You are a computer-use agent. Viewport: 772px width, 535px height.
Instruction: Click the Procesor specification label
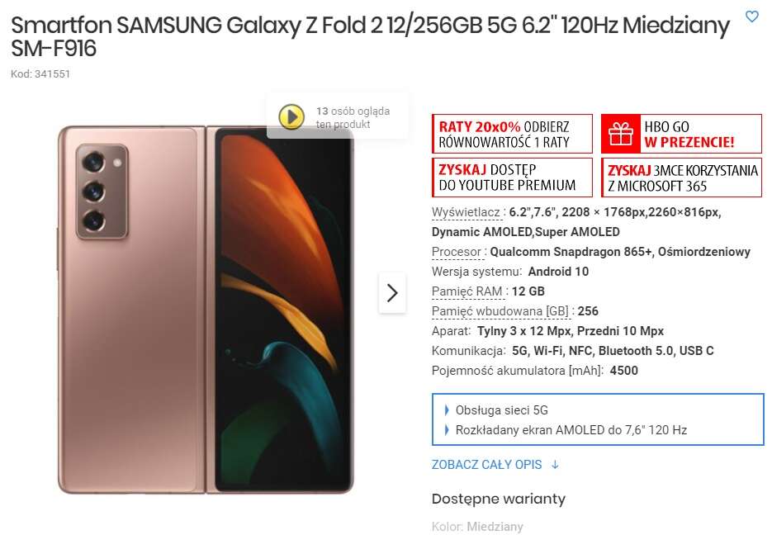(x=457, y=252)
